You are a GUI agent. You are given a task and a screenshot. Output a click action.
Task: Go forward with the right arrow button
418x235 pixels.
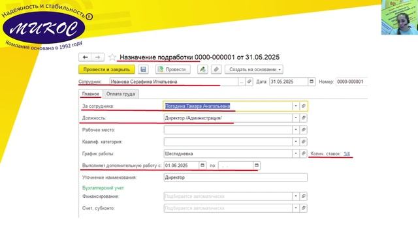point(97,57)
